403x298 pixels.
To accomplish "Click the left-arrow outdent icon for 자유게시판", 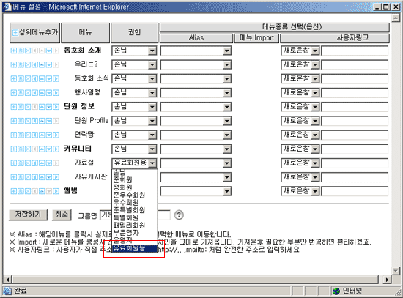I will [x=34, y=177].
